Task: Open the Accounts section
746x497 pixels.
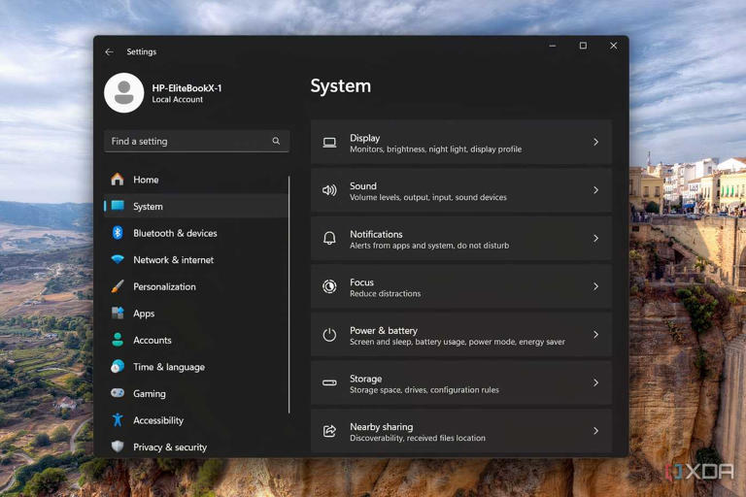Action: [195, 340]
